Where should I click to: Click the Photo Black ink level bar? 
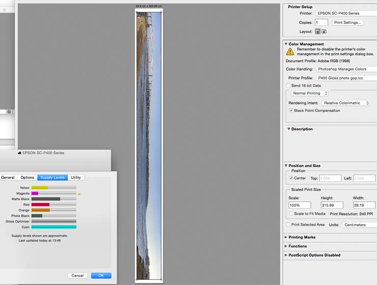tap(54, 216)
